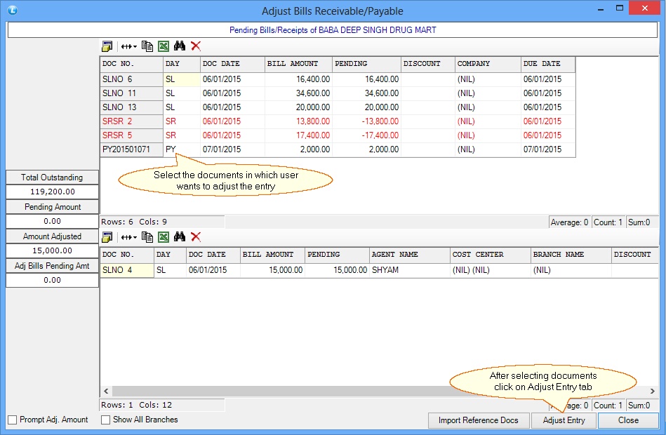
Task: Click the red X delete icon in the upper toolbar
Action: click(196, 46)
